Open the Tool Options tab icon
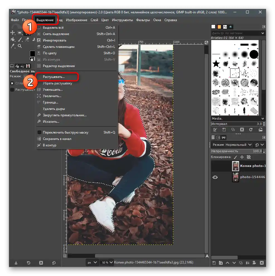 coord(12,66)
